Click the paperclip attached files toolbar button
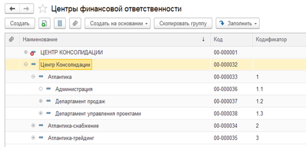Image resolution: width=306 pixels, height=147 pixels. coord(75,24)
